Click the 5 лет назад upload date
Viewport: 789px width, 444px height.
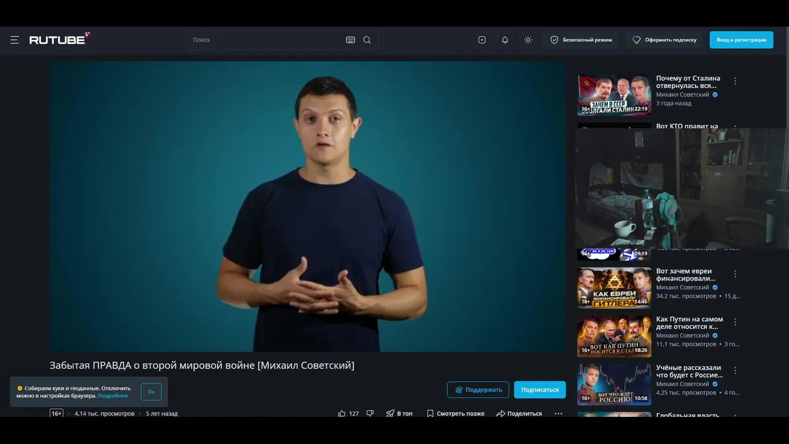coord(161,414)
